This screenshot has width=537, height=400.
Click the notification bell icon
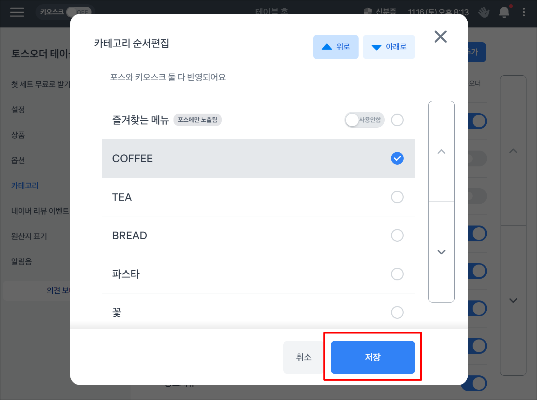(504, 12)
